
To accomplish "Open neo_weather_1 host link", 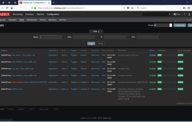I will (x=24, y=76).
